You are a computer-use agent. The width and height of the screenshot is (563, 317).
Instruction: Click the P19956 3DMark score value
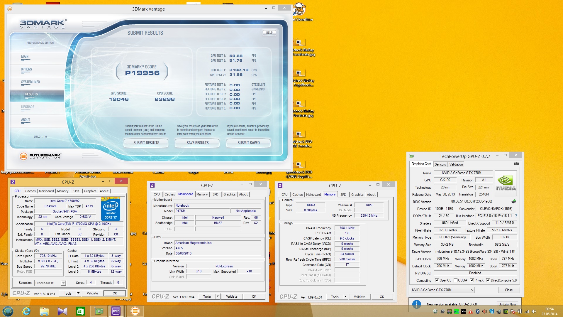142,73
